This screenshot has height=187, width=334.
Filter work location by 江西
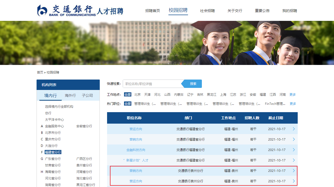[273, 94]
